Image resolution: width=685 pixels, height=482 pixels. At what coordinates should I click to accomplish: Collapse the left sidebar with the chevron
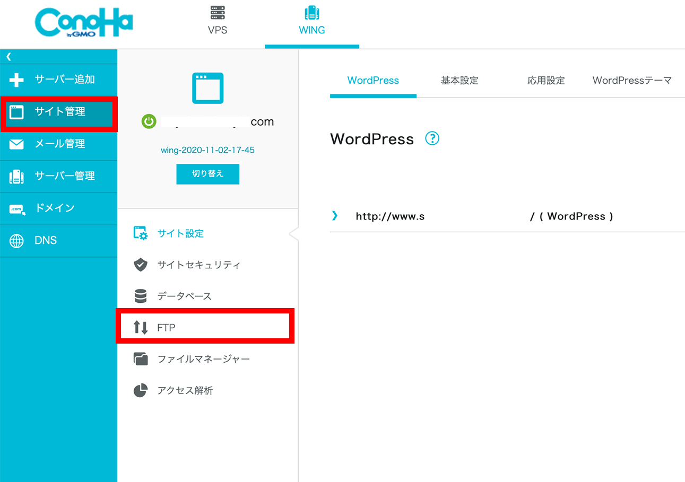tap(8, 56)
